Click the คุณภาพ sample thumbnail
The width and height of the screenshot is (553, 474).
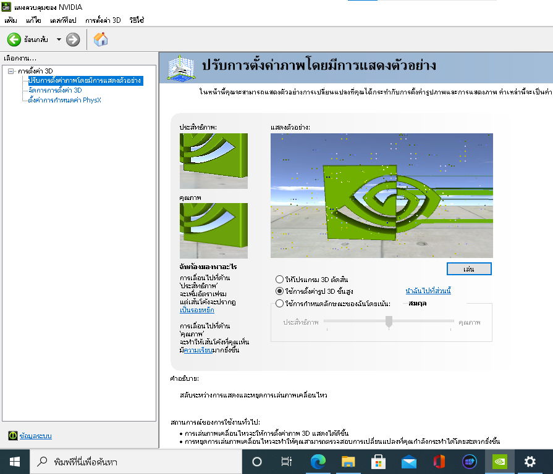click(x=214, y=231)
